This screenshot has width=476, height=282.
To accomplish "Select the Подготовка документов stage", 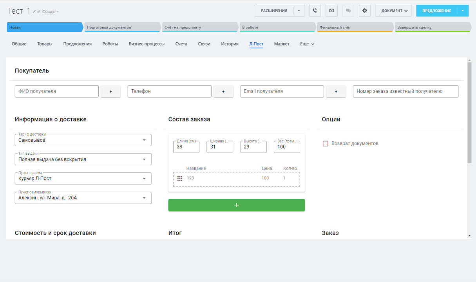I will point(121,27).
